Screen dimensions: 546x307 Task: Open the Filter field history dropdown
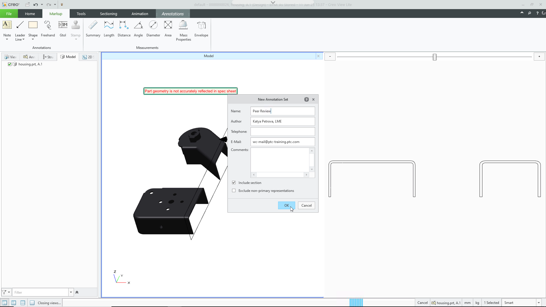click(71, 292)
